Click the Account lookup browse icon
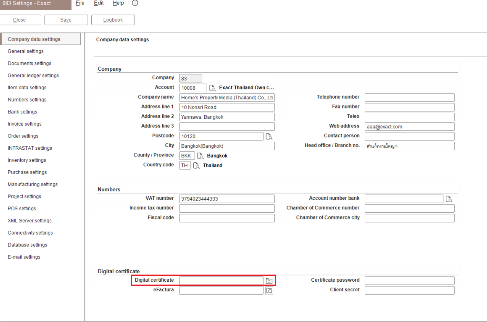 coord(212,88)
